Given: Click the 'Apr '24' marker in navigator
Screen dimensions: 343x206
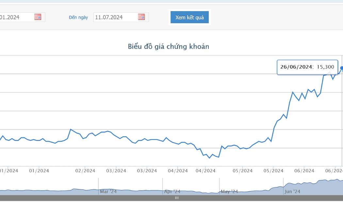Looking at the screenshot, I should tap(172, 192).
